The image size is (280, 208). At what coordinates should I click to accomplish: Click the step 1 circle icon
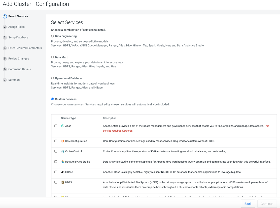pyautogui.click(x=5, y=16)
